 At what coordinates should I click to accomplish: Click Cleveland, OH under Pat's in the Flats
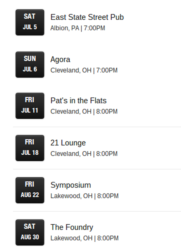pos(71,111)
